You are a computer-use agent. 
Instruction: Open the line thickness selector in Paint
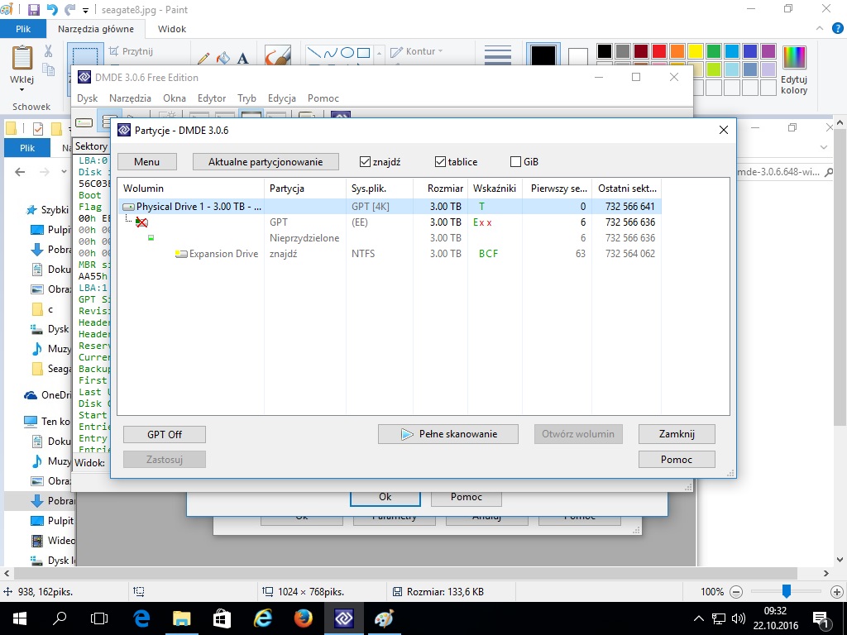coord(497,55)
